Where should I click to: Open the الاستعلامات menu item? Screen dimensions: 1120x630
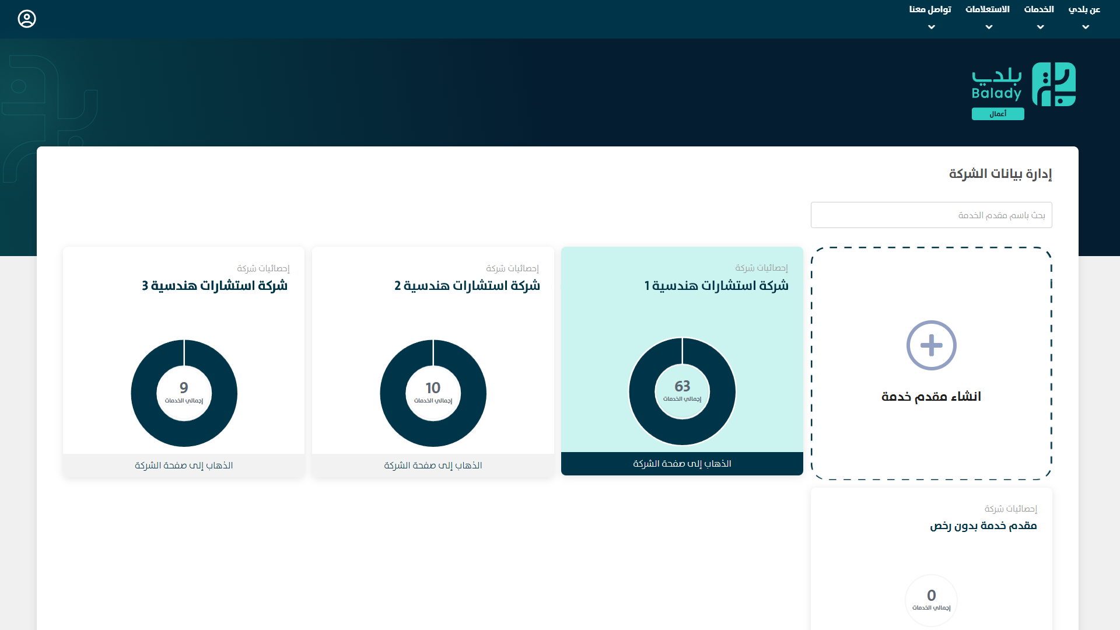987,9
